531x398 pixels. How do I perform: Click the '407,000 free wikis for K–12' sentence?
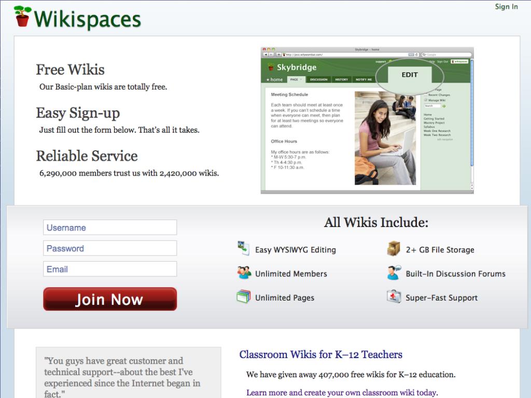[x=351, y=375]
